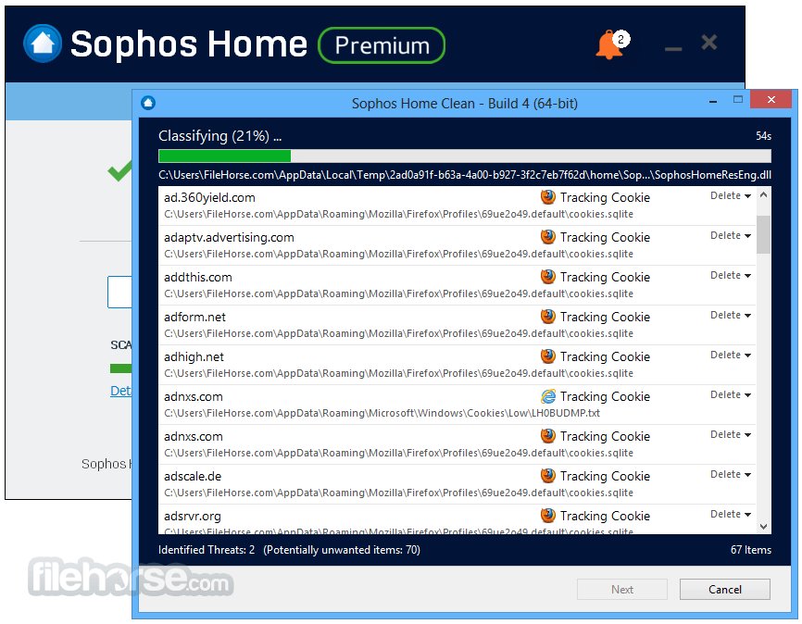Click the 'Potentially unwanted items: 70' text
Screen dimensions: 802x624
(x=342, y=550)
